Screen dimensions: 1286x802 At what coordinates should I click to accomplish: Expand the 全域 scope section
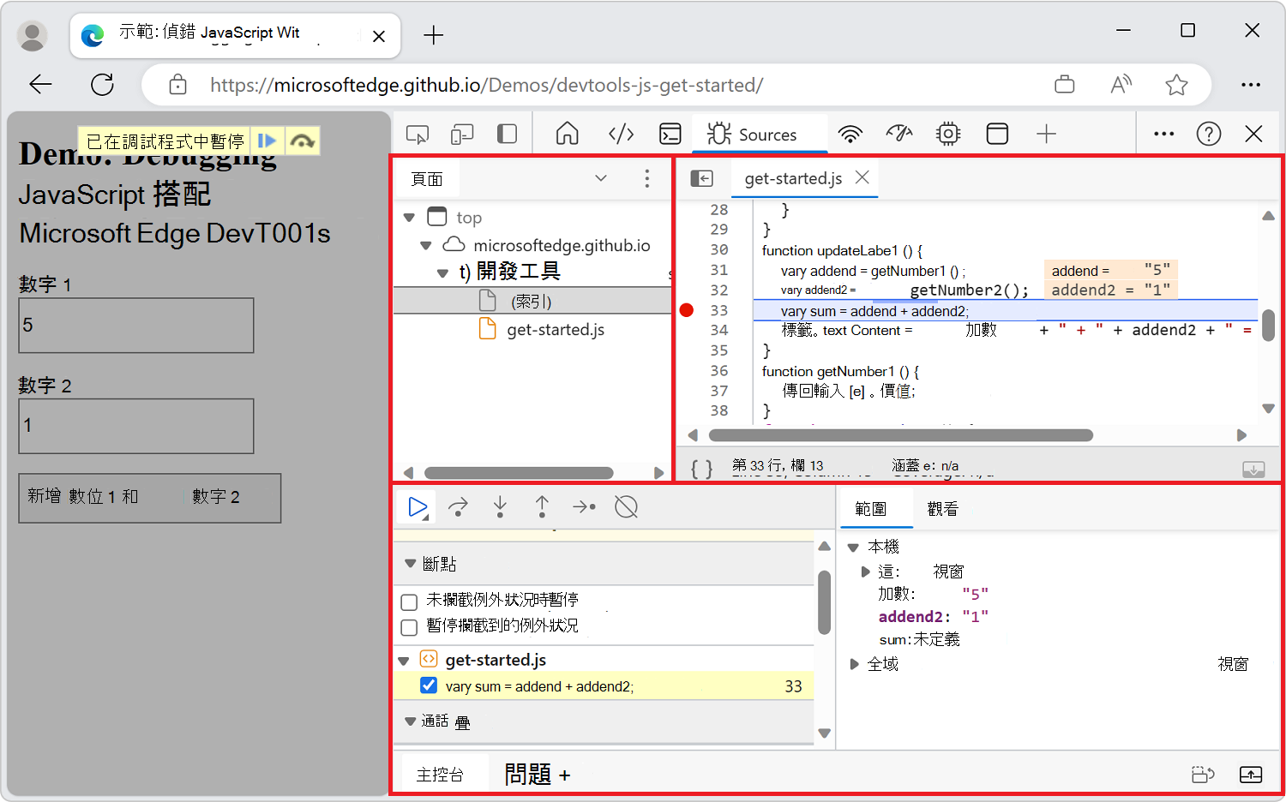click(853, 662)
